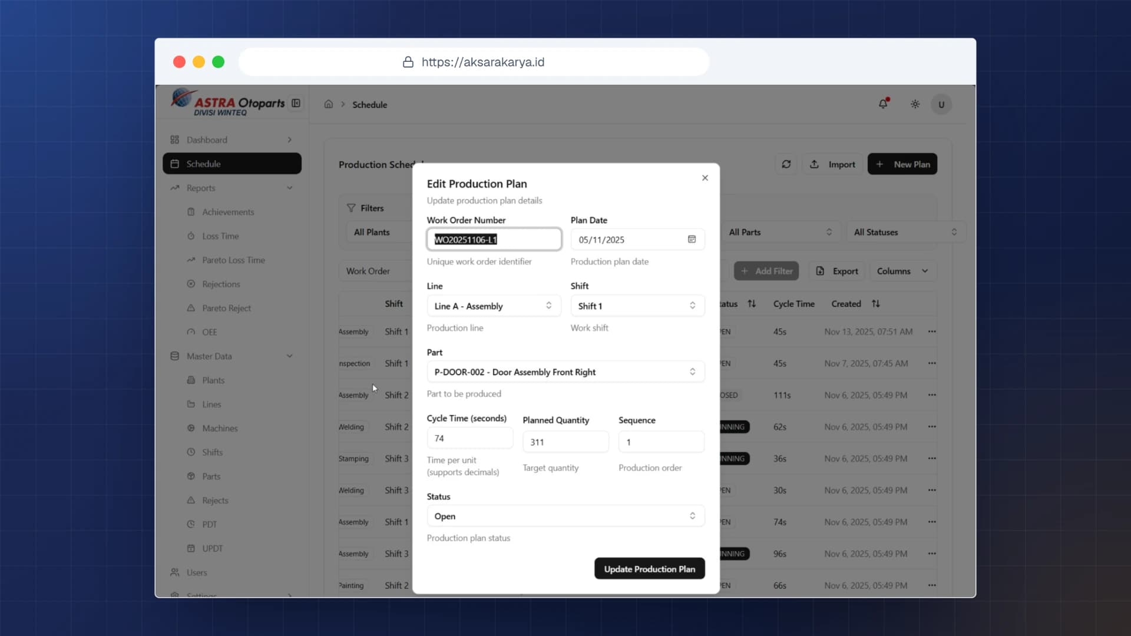The image size is (1131, 636).
Task: Click Update Production Plan button
Action: 649,569
